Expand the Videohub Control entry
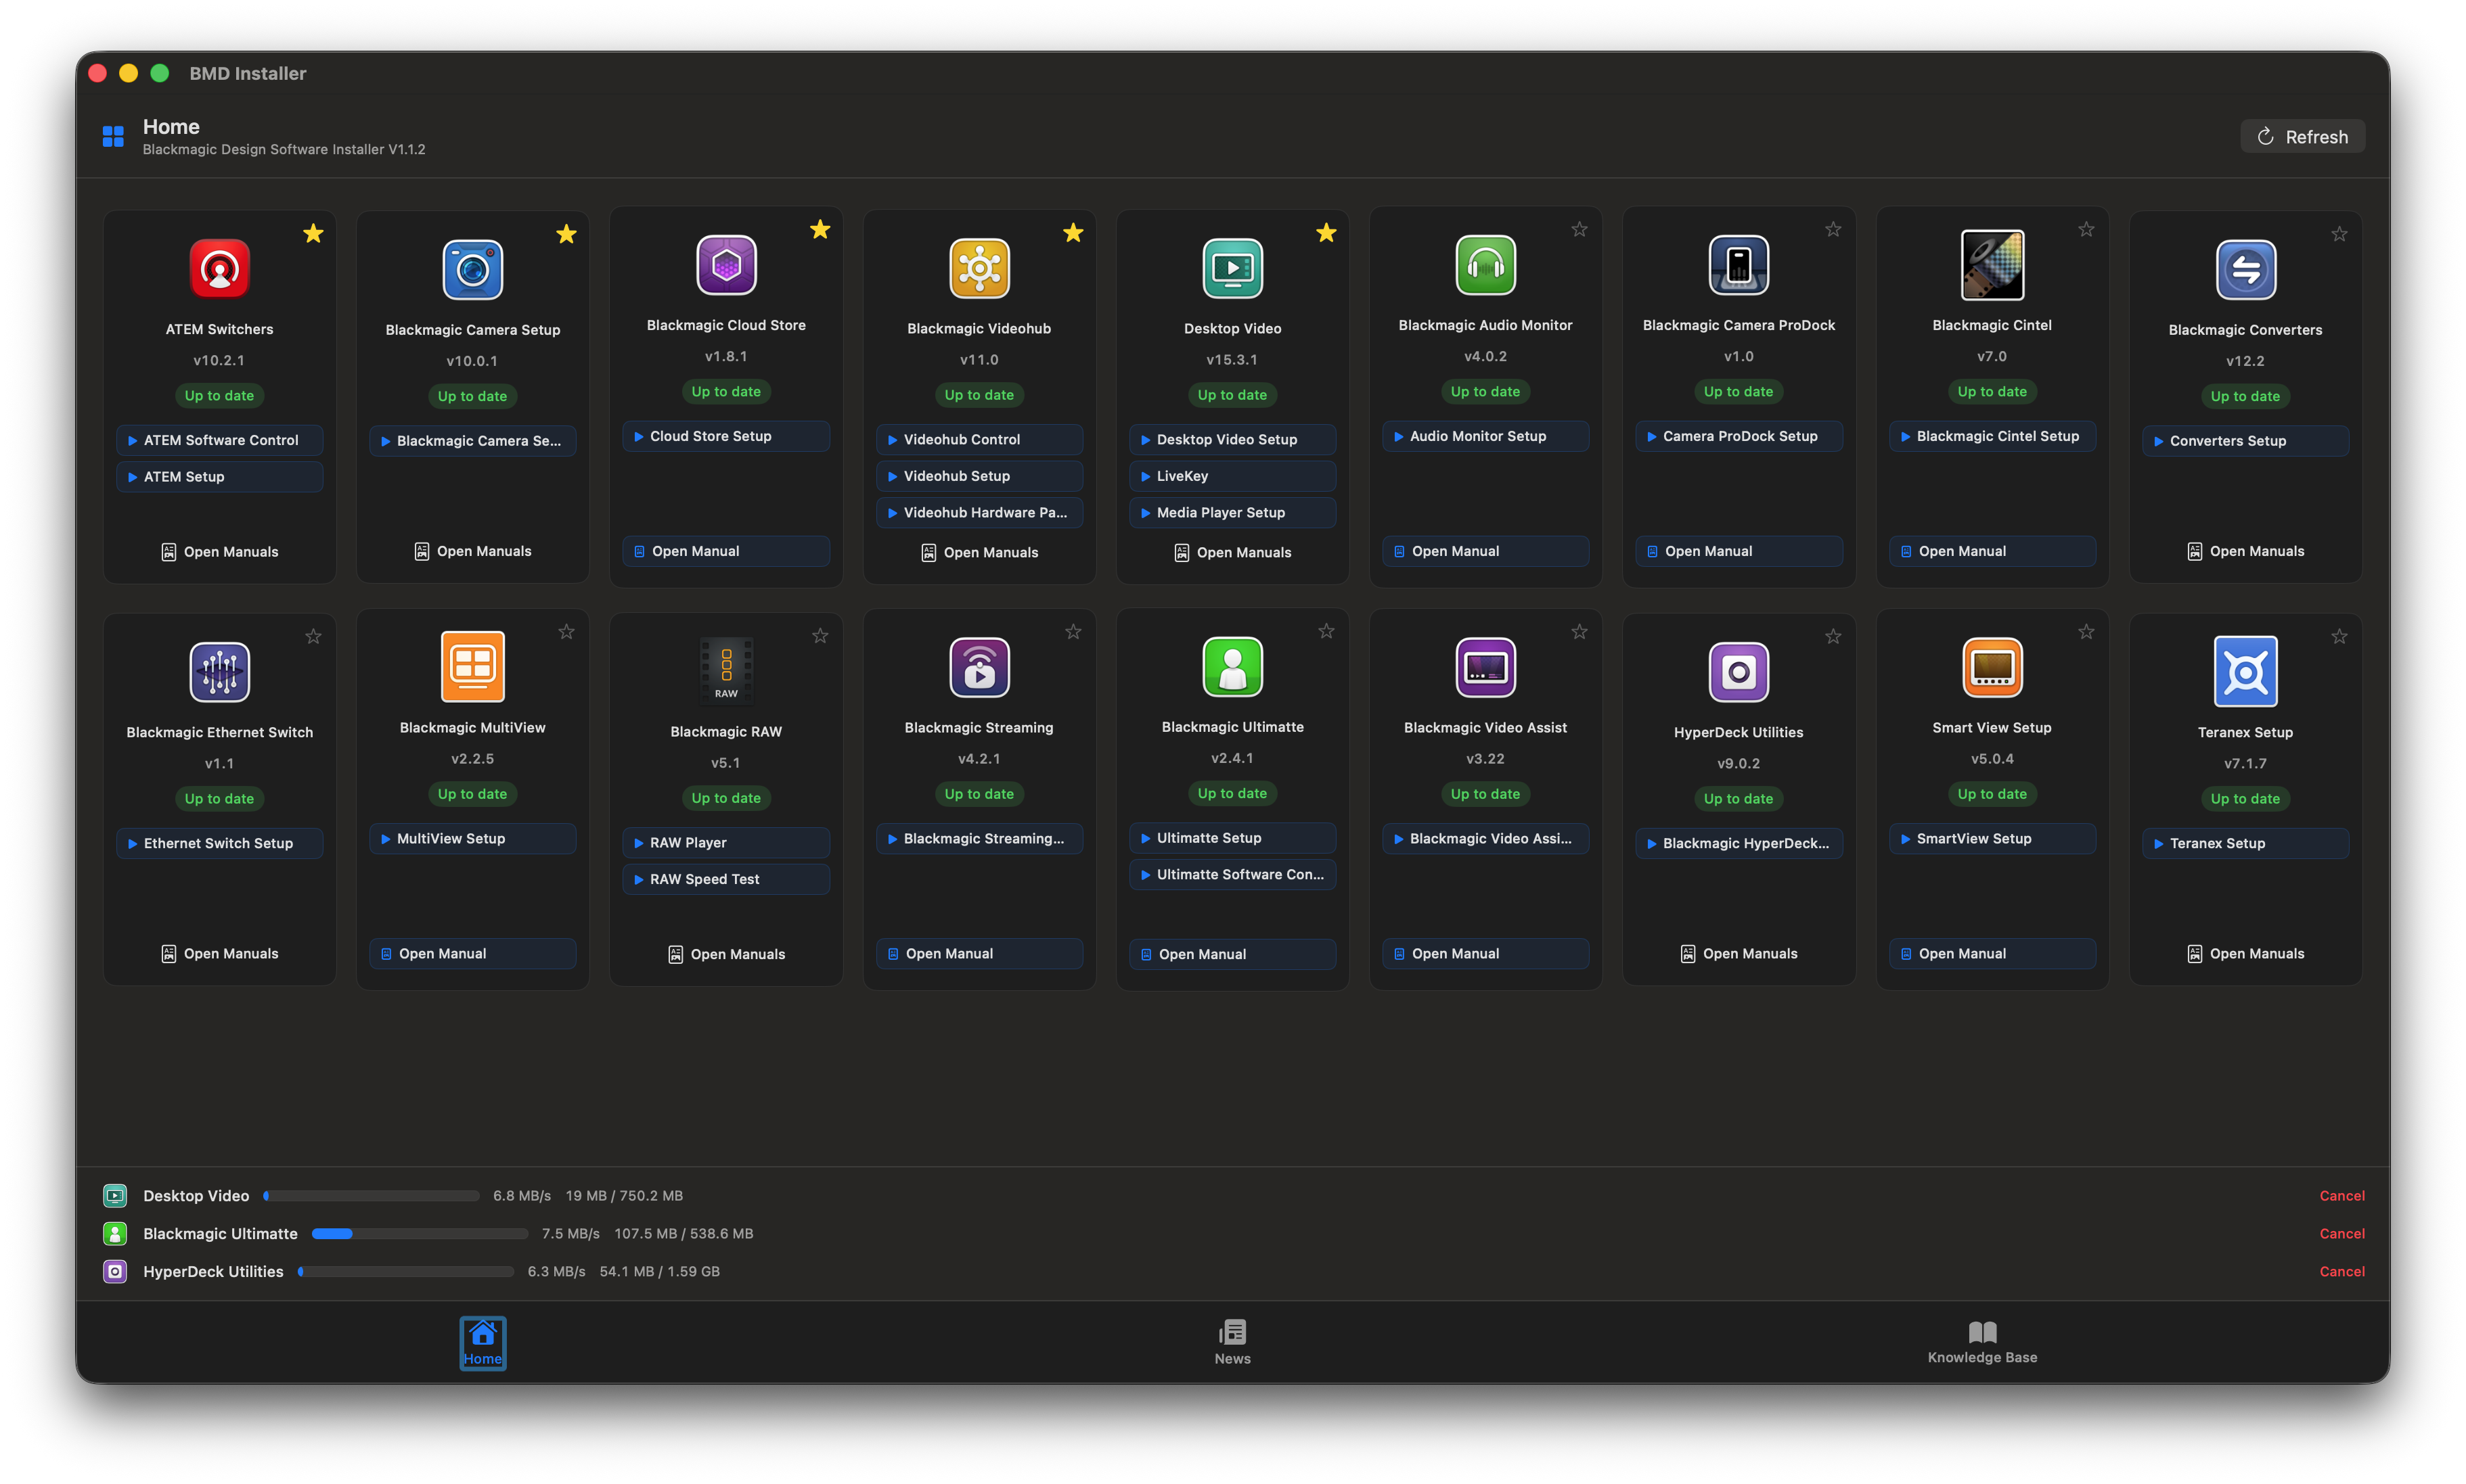Screen dimensions: 2466x1484 click(979, 439)
